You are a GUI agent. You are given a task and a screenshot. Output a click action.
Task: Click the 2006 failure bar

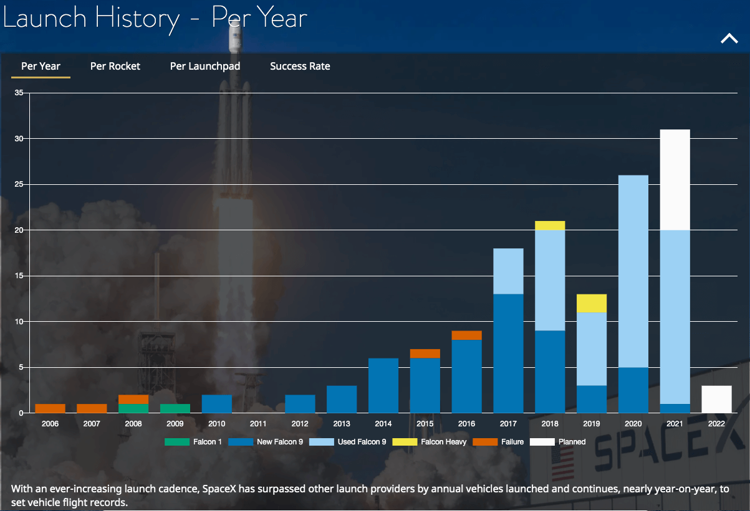[x=50, y=408]
